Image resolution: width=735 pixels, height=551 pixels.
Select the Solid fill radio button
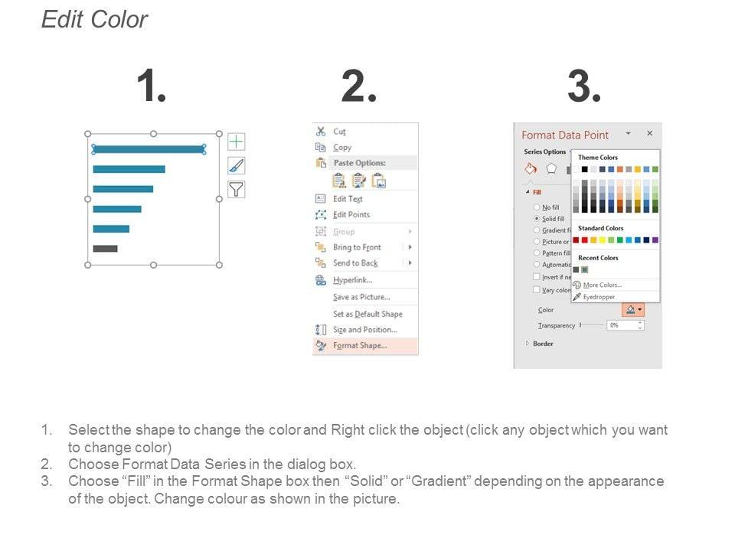(x=536, y=219)
